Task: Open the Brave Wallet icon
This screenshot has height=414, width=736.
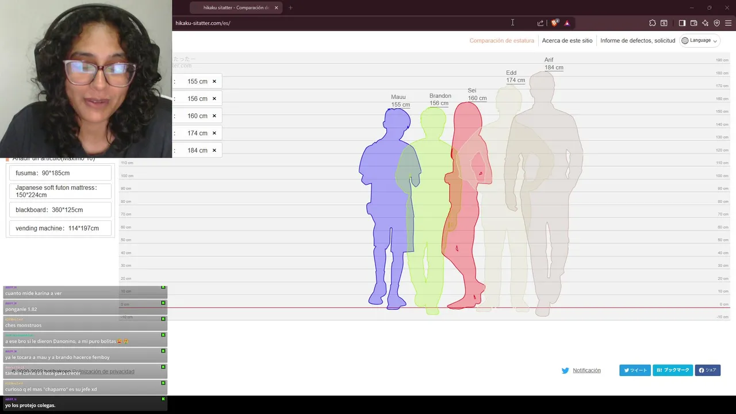Action: click(693, 23)
